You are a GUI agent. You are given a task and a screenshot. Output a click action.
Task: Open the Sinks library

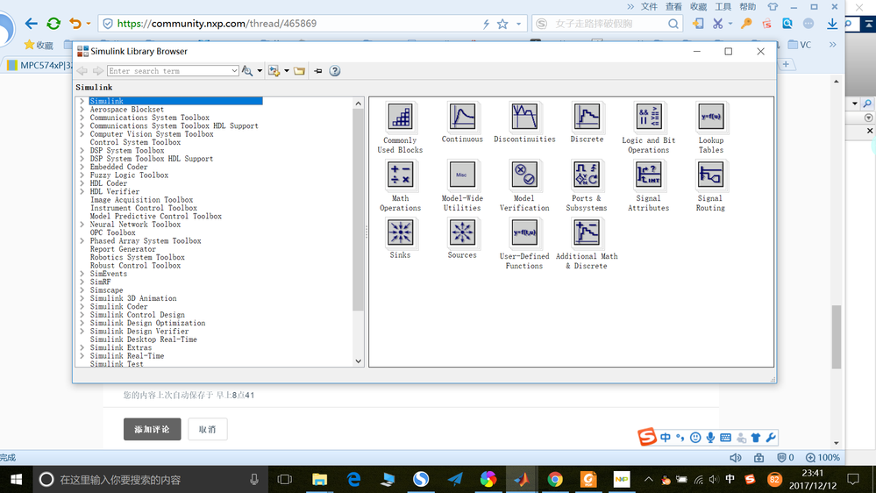[x=400, y=232]
